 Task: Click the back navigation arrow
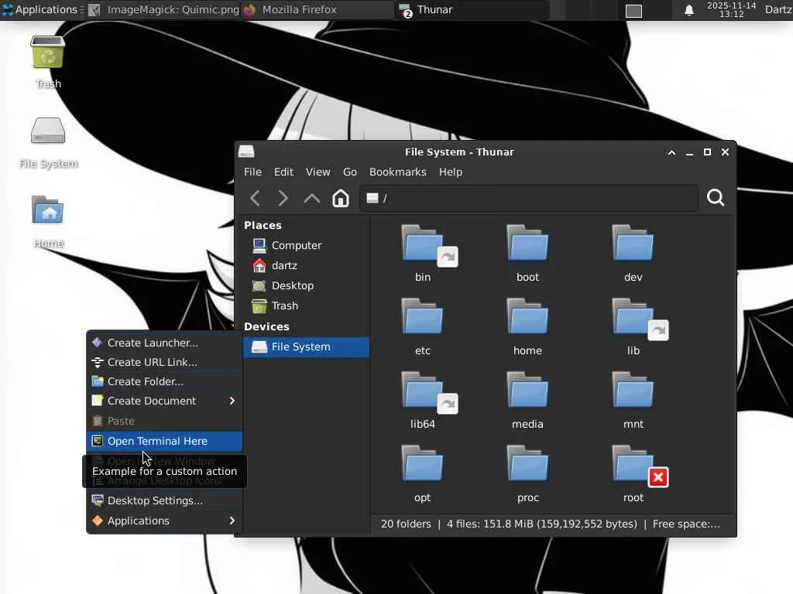tap(255, 198)
